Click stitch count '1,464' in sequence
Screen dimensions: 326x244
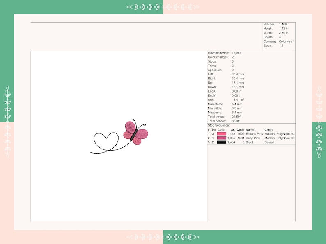(x=231, y=142)
